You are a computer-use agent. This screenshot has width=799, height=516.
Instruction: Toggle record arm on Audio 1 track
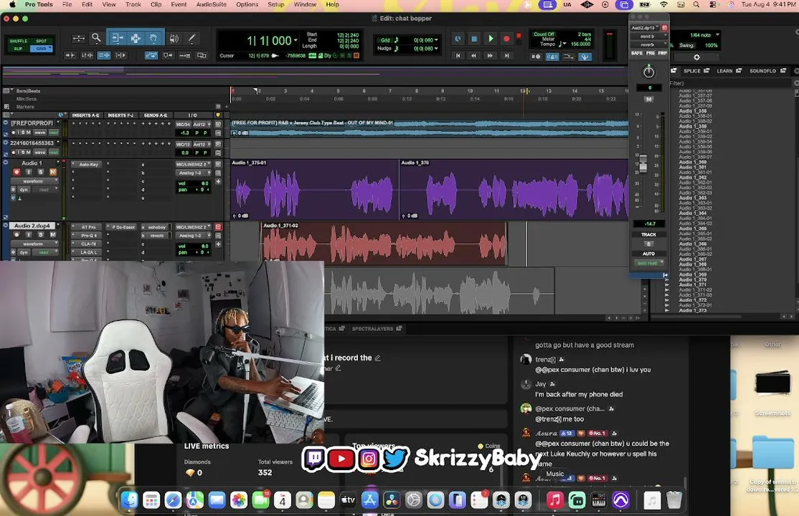tap(16, 172)
